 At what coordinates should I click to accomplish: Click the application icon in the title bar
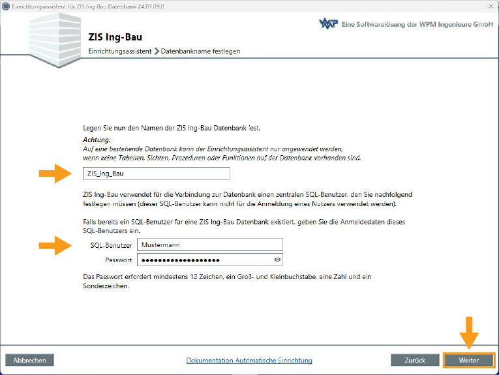6,6
